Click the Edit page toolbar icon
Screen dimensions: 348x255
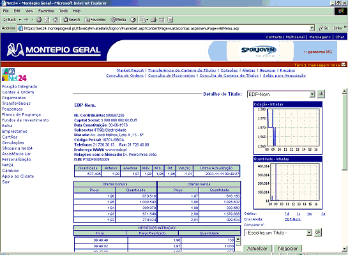click(162, 20)
